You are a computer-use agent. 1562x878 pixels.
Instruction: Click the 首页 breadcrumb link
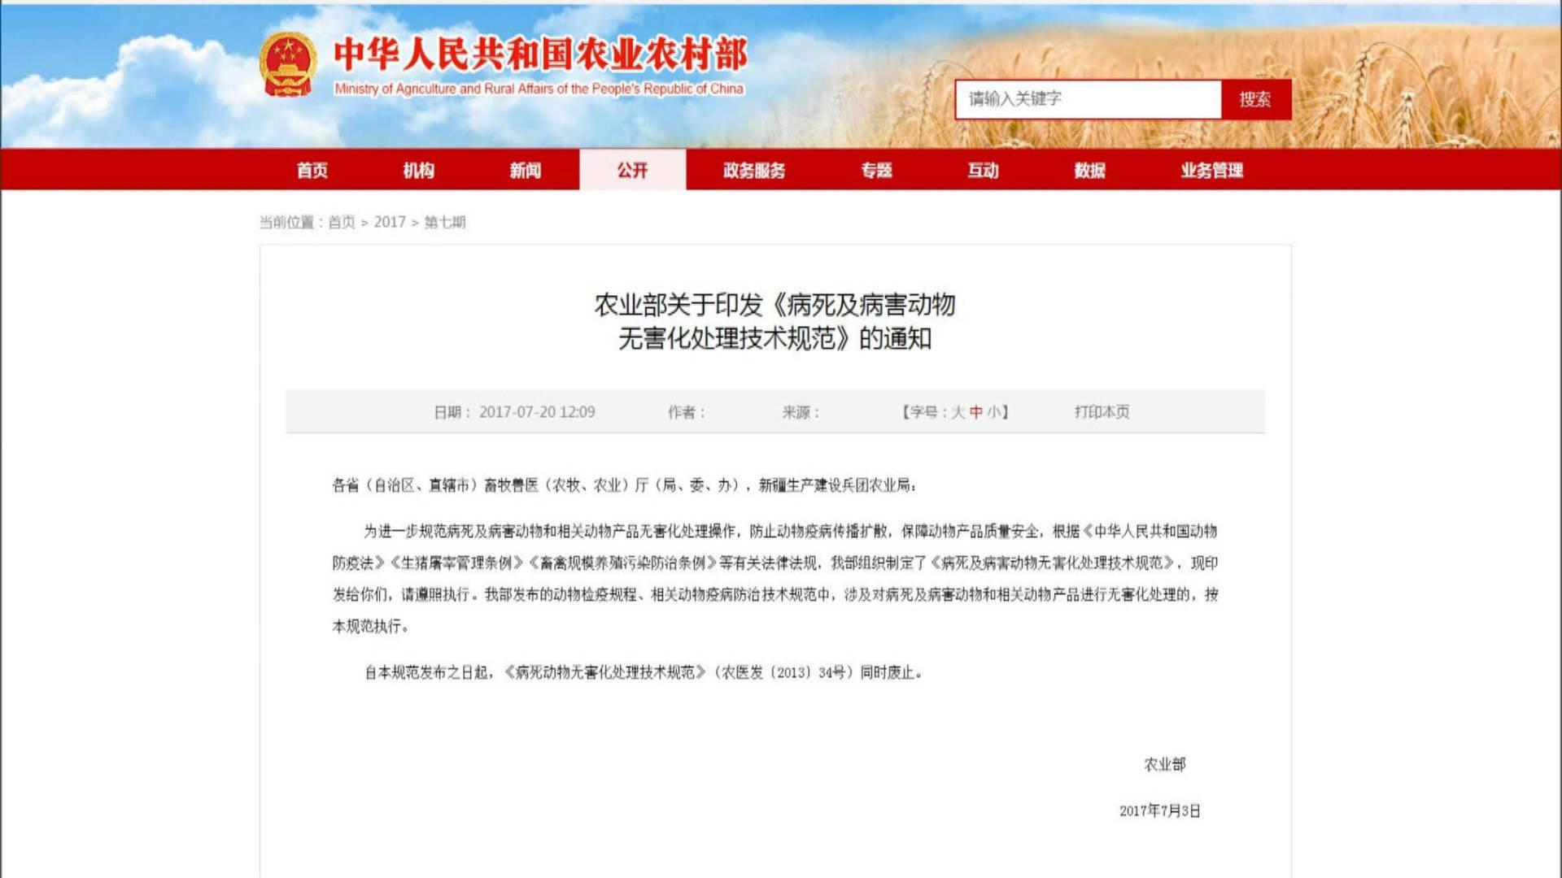[342, 222]
